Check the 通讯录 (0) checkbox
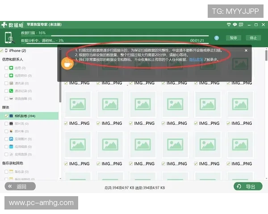This screenshot has width=268, height=214. (6, 83)
